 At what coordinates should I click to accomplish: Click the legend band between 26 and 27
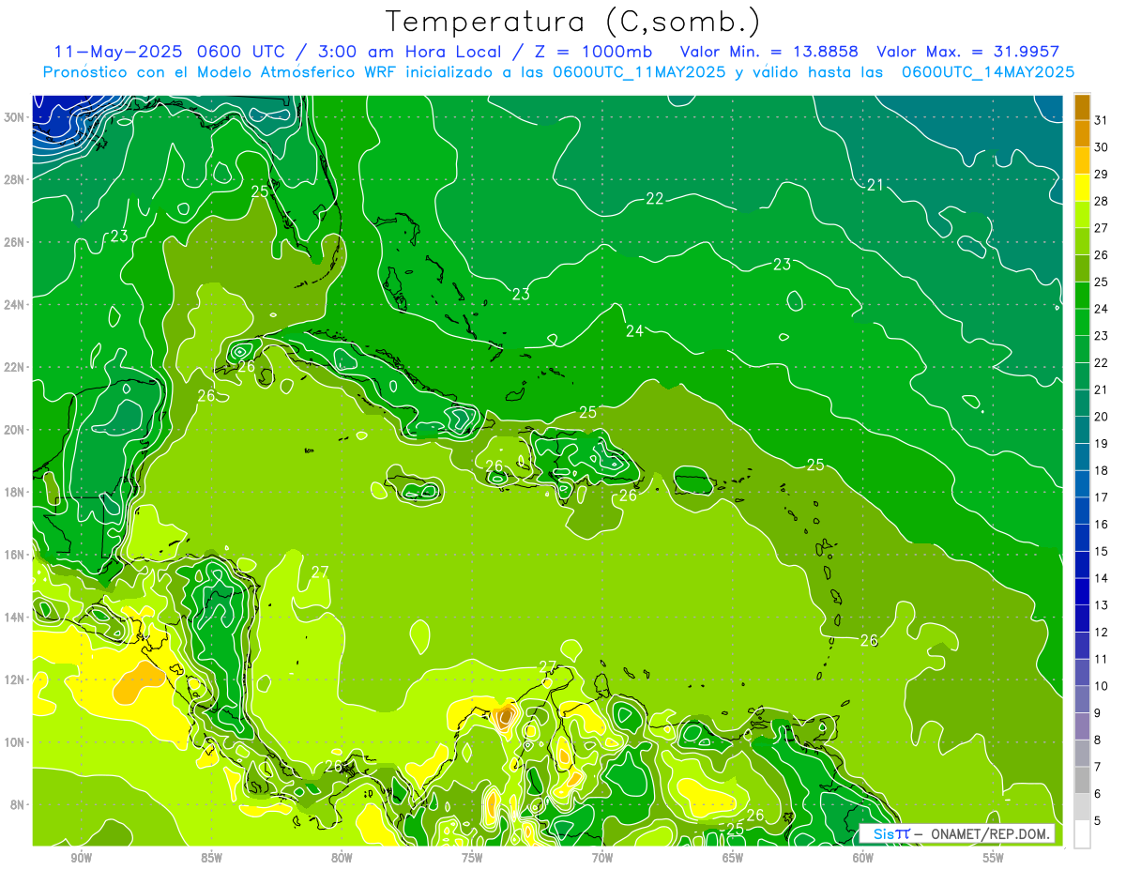coord(1082,241)
